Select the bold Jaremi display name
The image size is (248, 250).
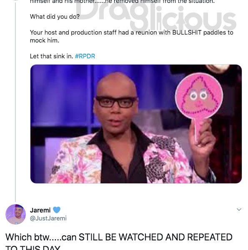click(x=40, y=210)
